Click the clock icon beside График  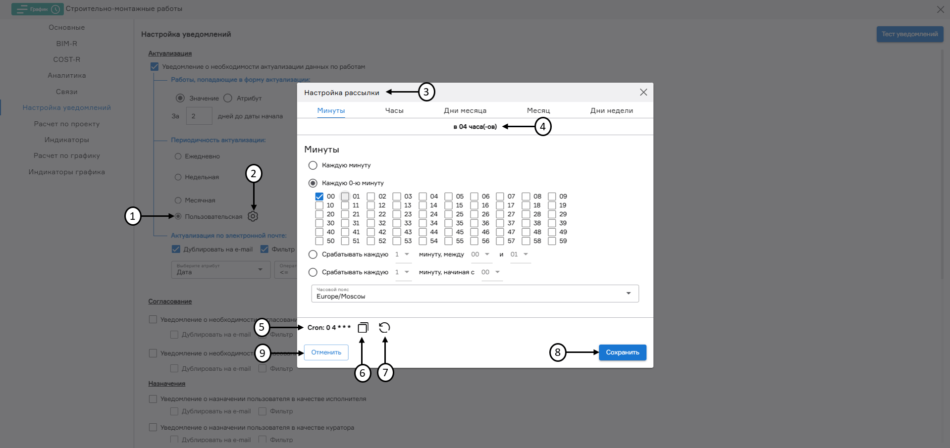pyautogui.click(x=54, y=8)
